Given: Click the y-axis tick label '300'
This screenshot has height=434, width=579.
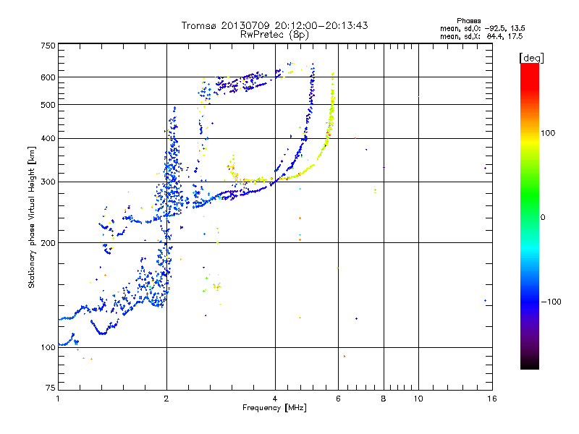Looking at the screenshot, I should pos(48,182).
